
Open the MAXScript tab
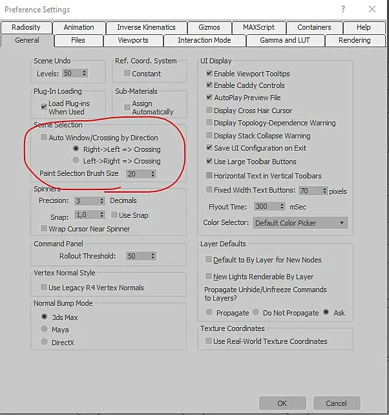259,28
